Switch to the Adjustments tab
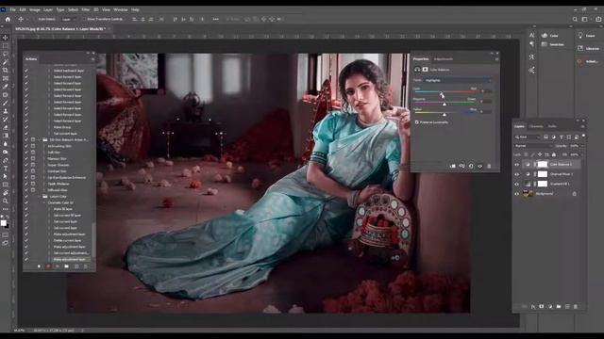Image resolution: width=604 pixels, height=339 pixels. 444,58
